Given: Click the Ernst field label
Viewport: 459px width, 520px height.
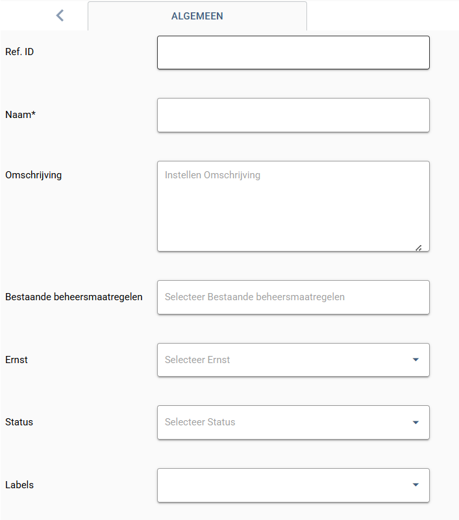Looking at the screenshot, I should click(x=16, y=359).
